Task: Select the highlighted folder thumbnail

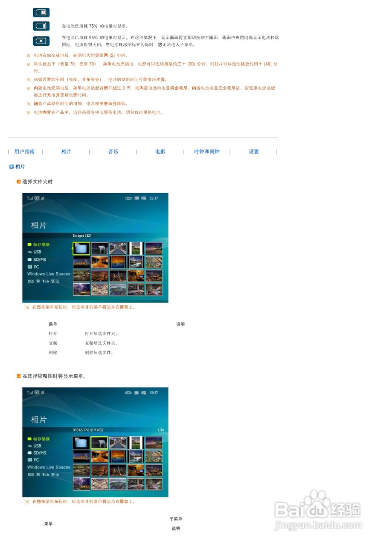Action: 81,248
